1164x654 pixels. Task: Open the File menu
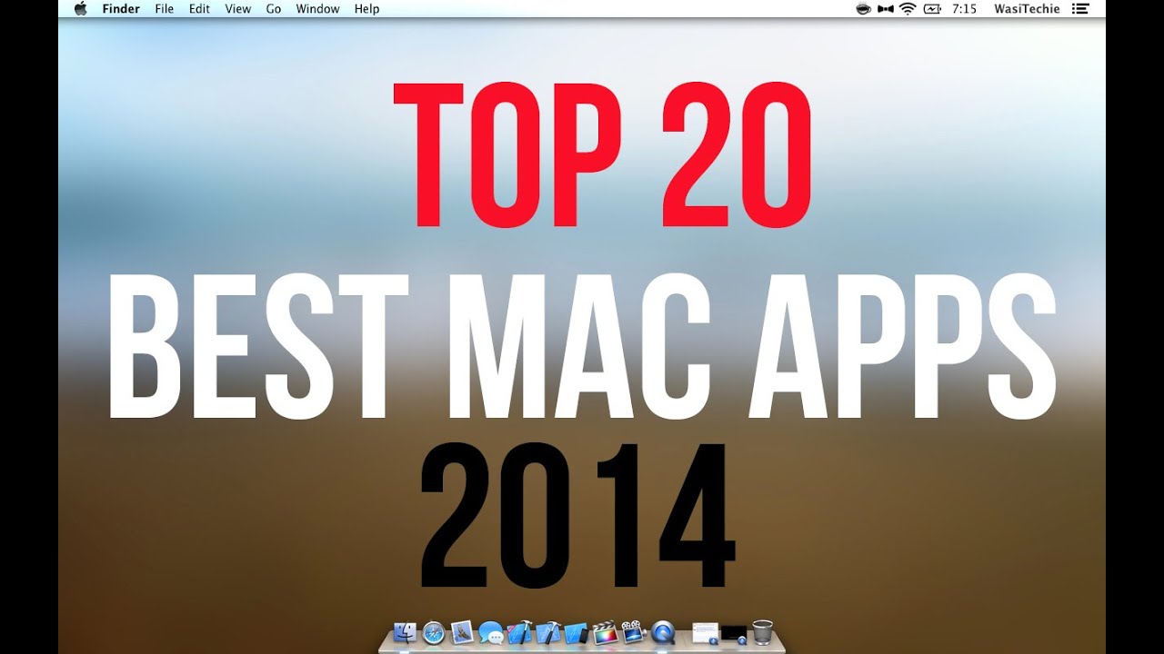[x=165, y=9]
